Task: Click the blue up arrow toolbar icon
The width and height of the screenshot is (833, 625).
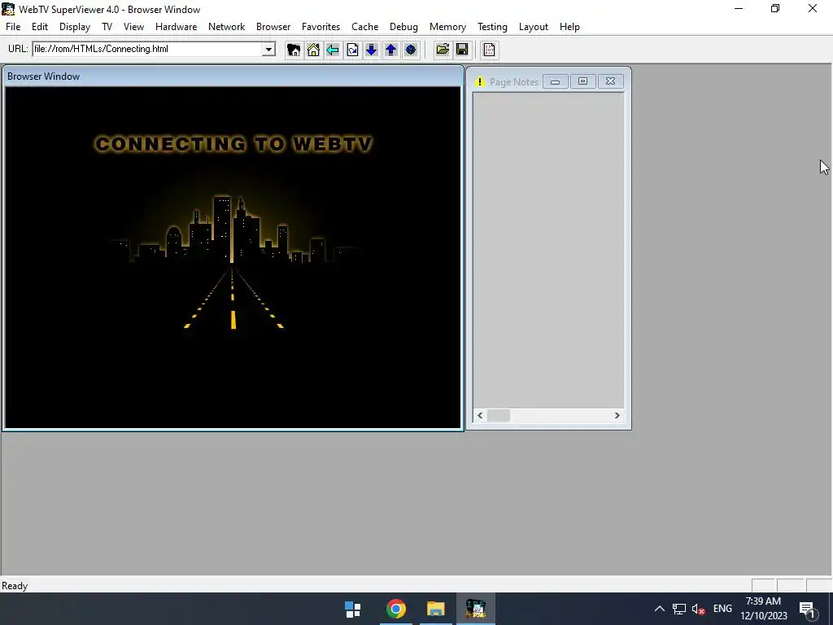Action: (391, 50)
